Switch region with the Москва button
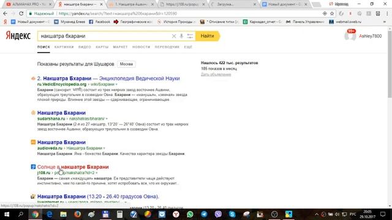The image size is (392, 220). click(x=126, y=64)
